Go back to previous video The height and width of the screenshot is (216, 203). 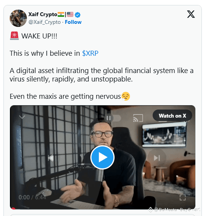pos(51,158)
